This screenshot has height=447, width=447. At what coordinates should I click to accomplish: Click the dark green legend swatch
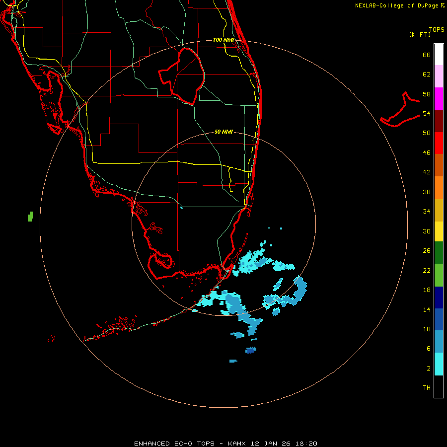pyautogui.click(x=439, y=253)
